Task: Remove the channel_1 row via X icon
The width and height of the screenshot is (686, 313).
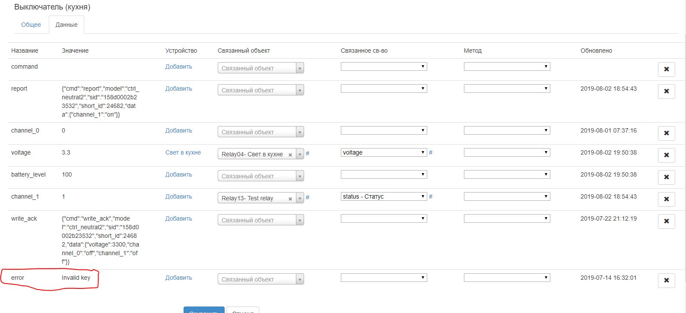Action: click(x=666, y=199)
